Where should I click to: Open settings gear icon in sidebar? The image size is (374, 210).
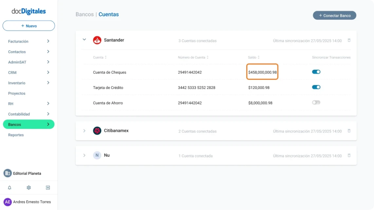pyautogui.click(x=28, y=188)
